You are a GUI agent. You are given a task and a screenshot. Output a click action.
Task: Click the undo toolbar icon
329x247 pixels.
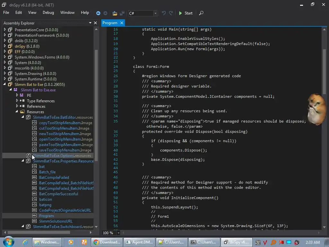click(x=164, y=13)
